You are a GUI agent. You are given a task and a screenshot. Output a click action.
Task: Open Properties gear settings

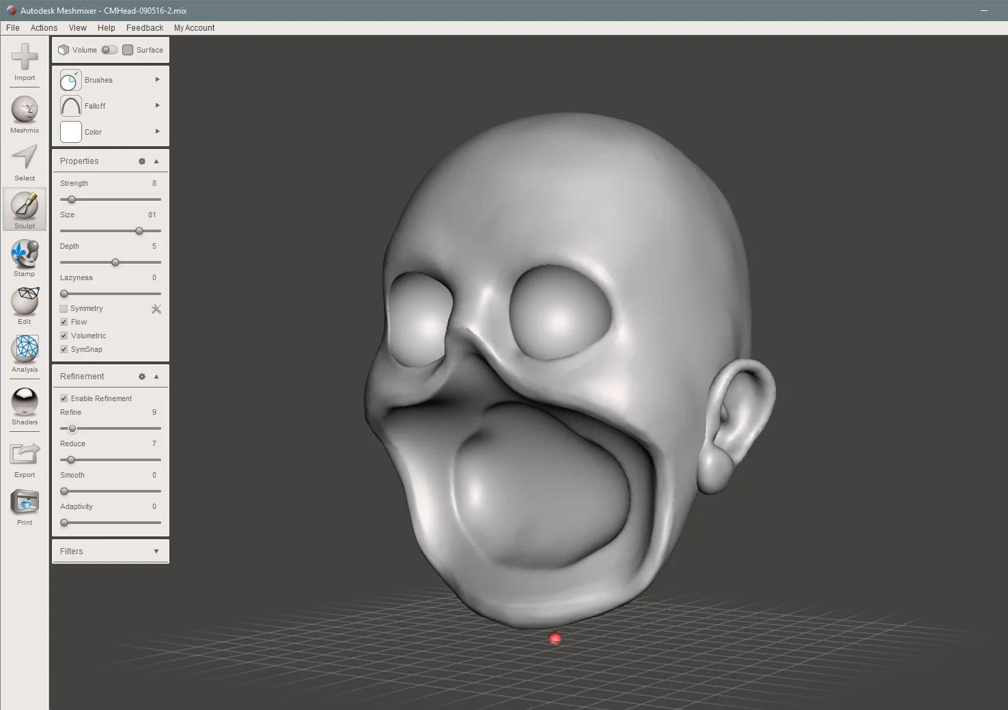(142, 161)
